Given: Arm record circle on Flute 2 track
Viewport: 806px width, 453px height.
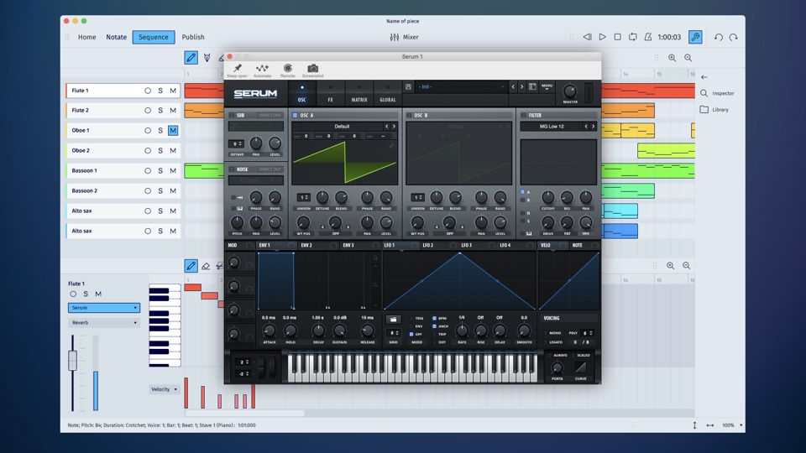Looking at the screenshot, I should coord(148,111).
